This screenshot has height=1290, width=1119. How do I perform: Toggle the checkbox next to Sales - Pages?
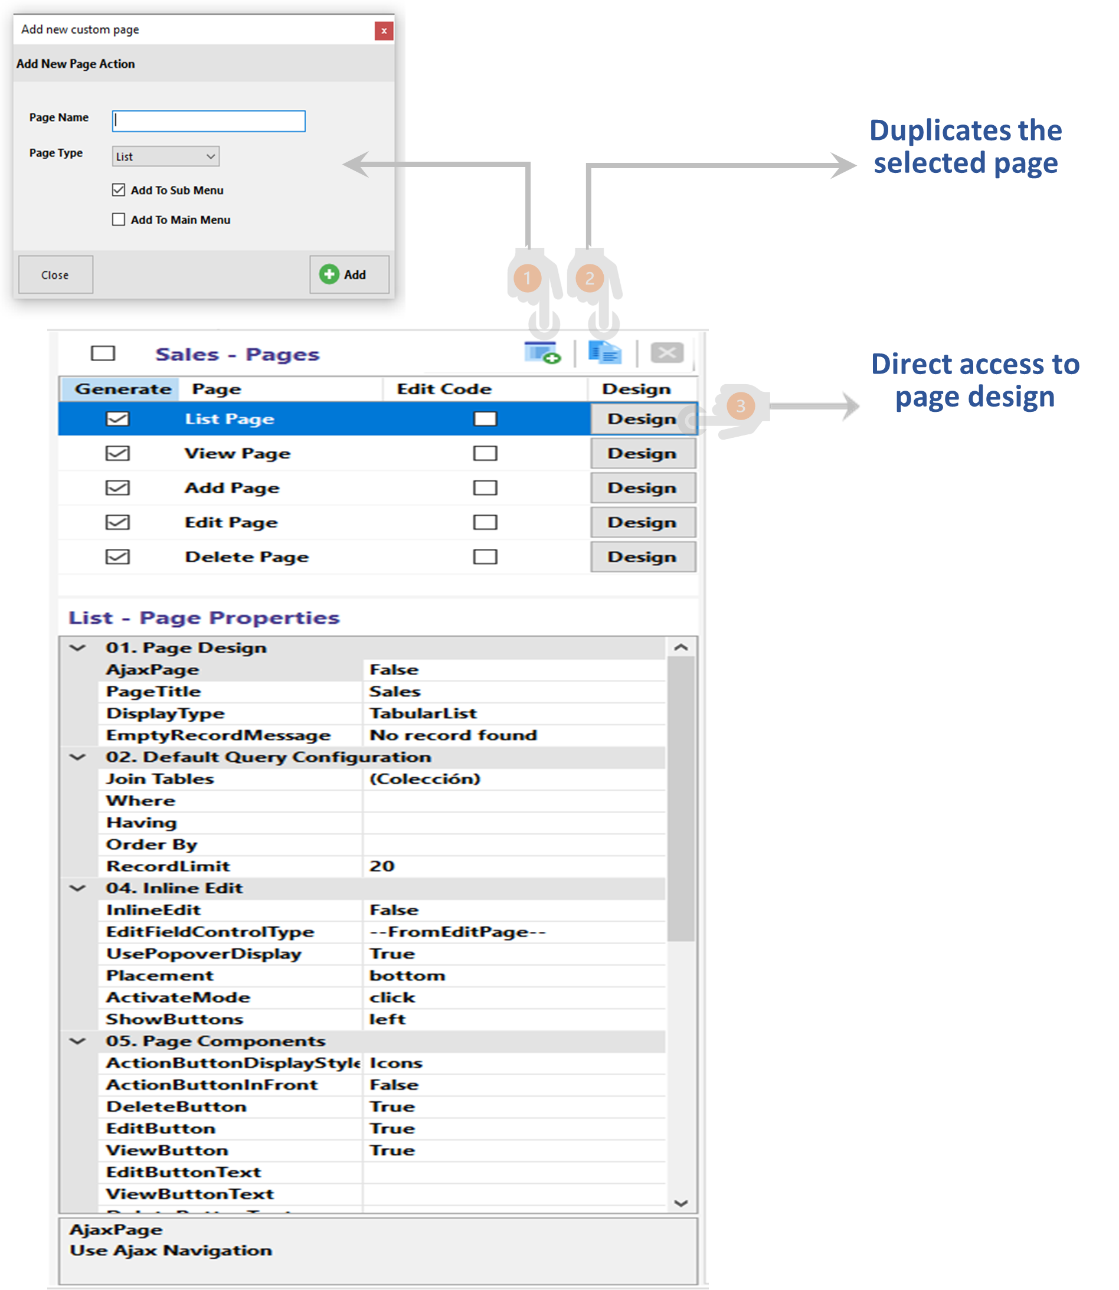tap(104, 353)
